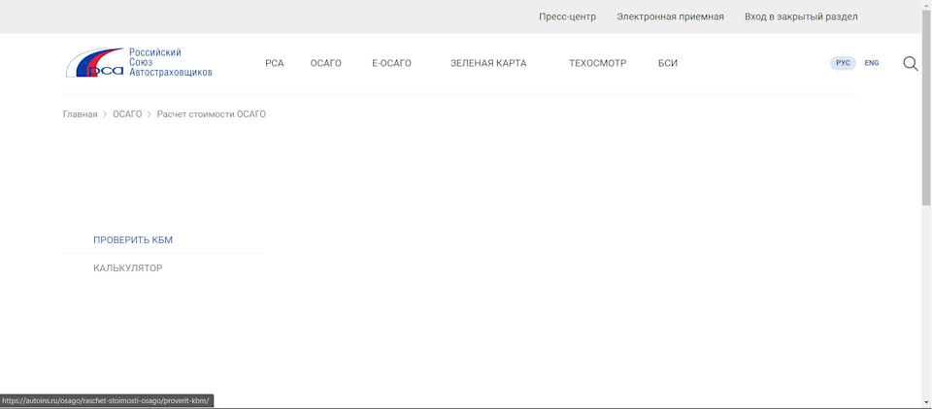Viewport: 932px width, 409px height.
Task: Switch language to ENG
Action: (x=872, y=63)
